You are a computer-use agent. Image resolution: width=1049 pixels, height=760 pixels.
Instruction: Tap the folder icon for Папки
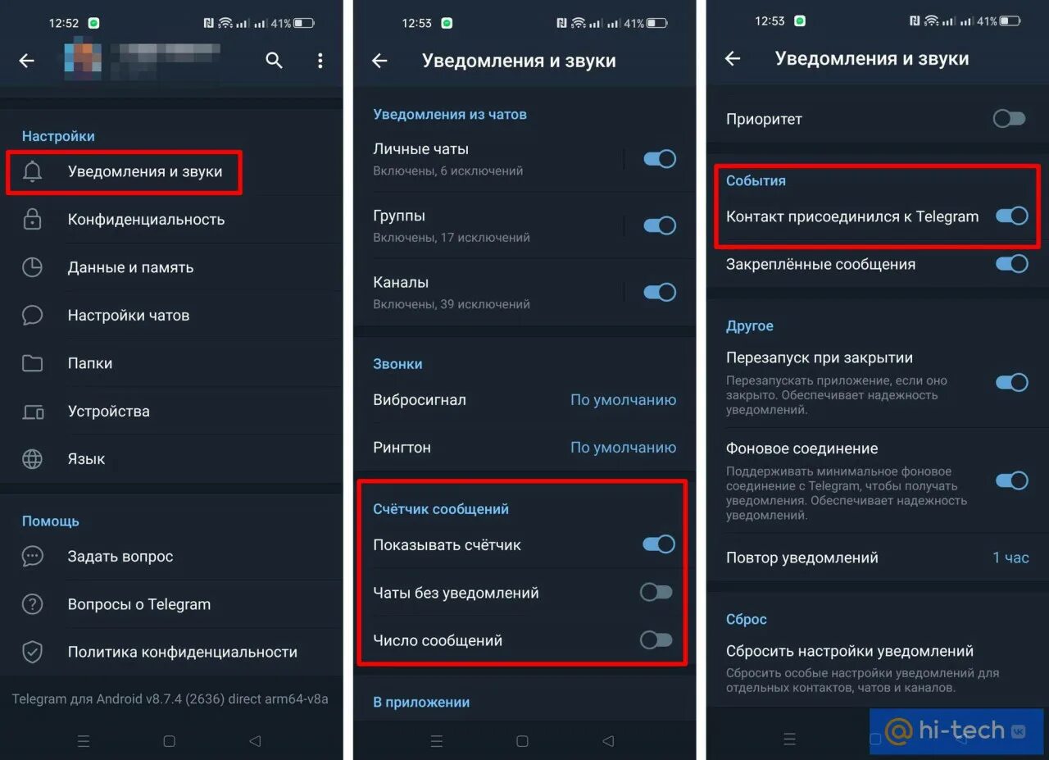32,363
